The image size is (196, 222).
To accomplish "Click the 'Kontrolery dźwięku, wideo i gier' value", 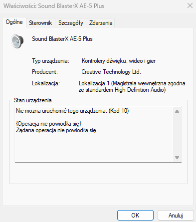I will (119, 61).
